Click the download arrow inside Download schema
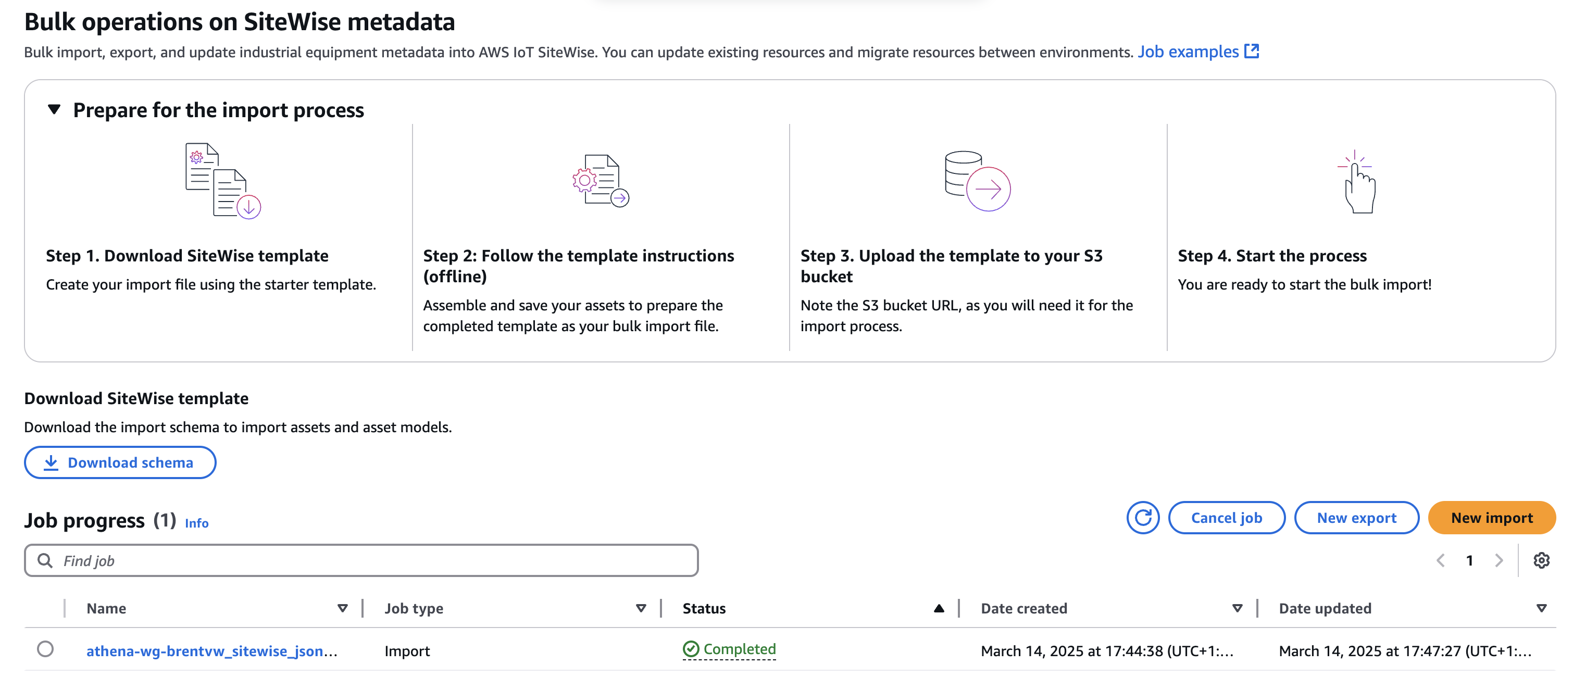This screenshot has height=677, width=1573. (x=52, y=462)
